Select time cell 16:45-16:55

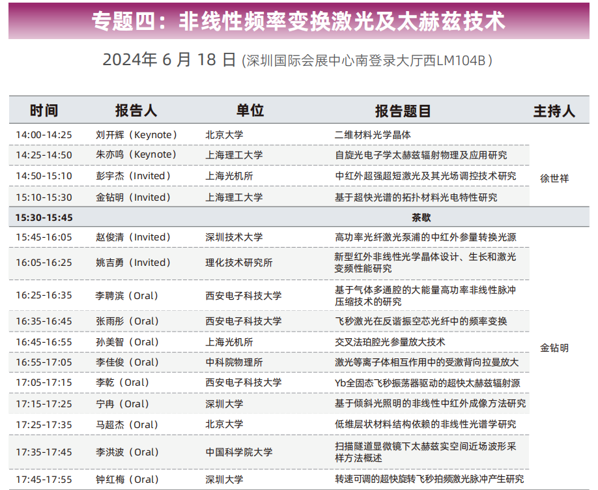44,342
